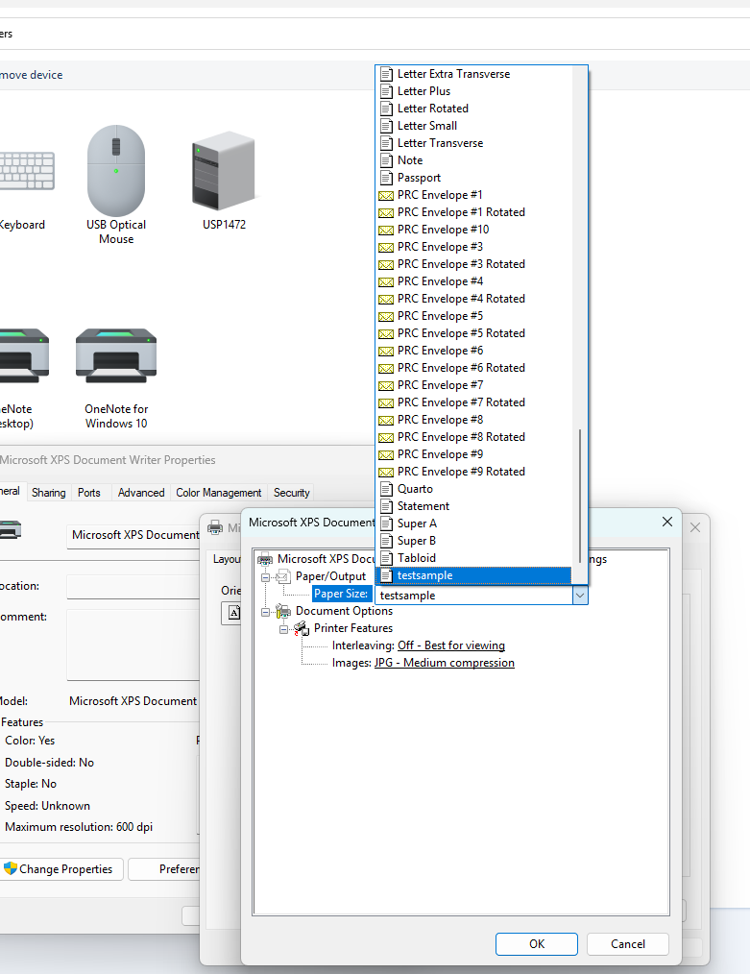Choose Statement paper size
Screen dimensions: 750x974
click(x=473, y=506)
